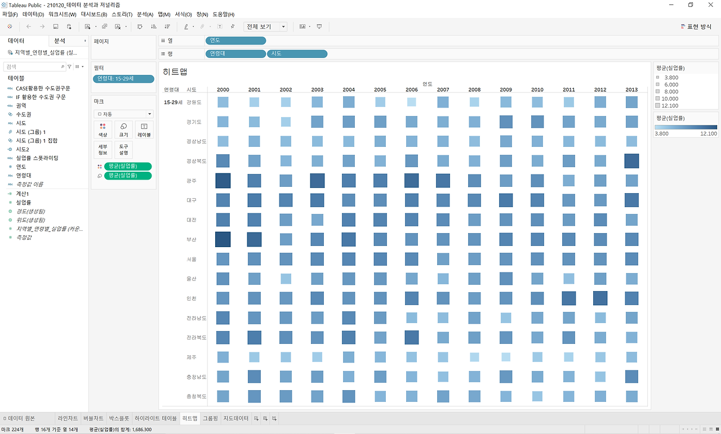Select the 연도 pill on columns shelf
The image size is (721, 434).
235,41
